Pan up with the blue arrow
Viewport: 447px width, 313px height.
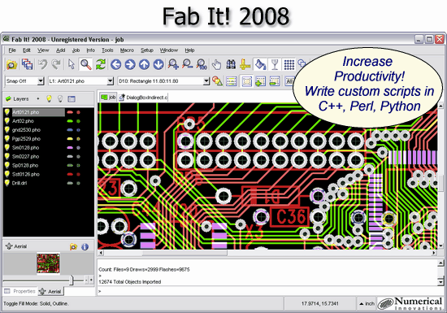[144, 64]
